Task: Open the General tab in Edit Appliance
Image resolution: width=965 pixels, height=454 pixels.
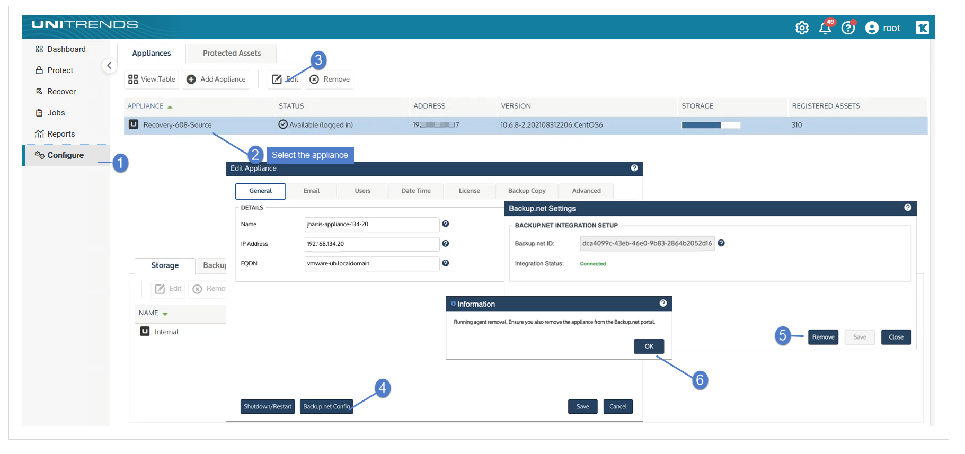Action: 260,191
